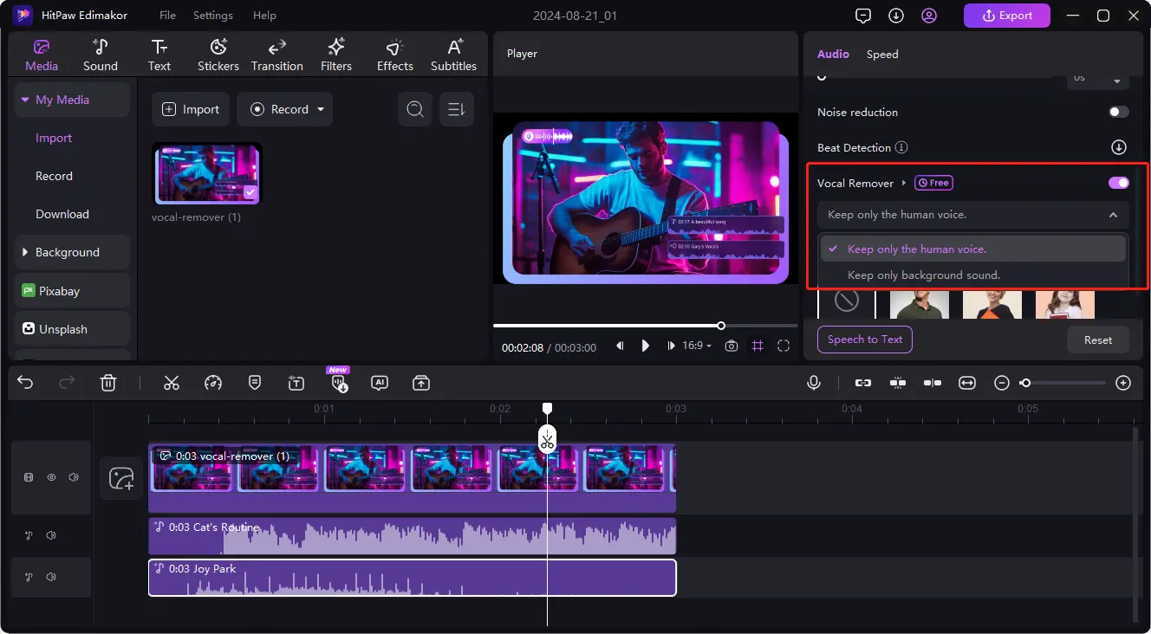Turn off the Vocal Remover toggle
The height and width of the screenshot is (634, 1151).
point(1118,183)
